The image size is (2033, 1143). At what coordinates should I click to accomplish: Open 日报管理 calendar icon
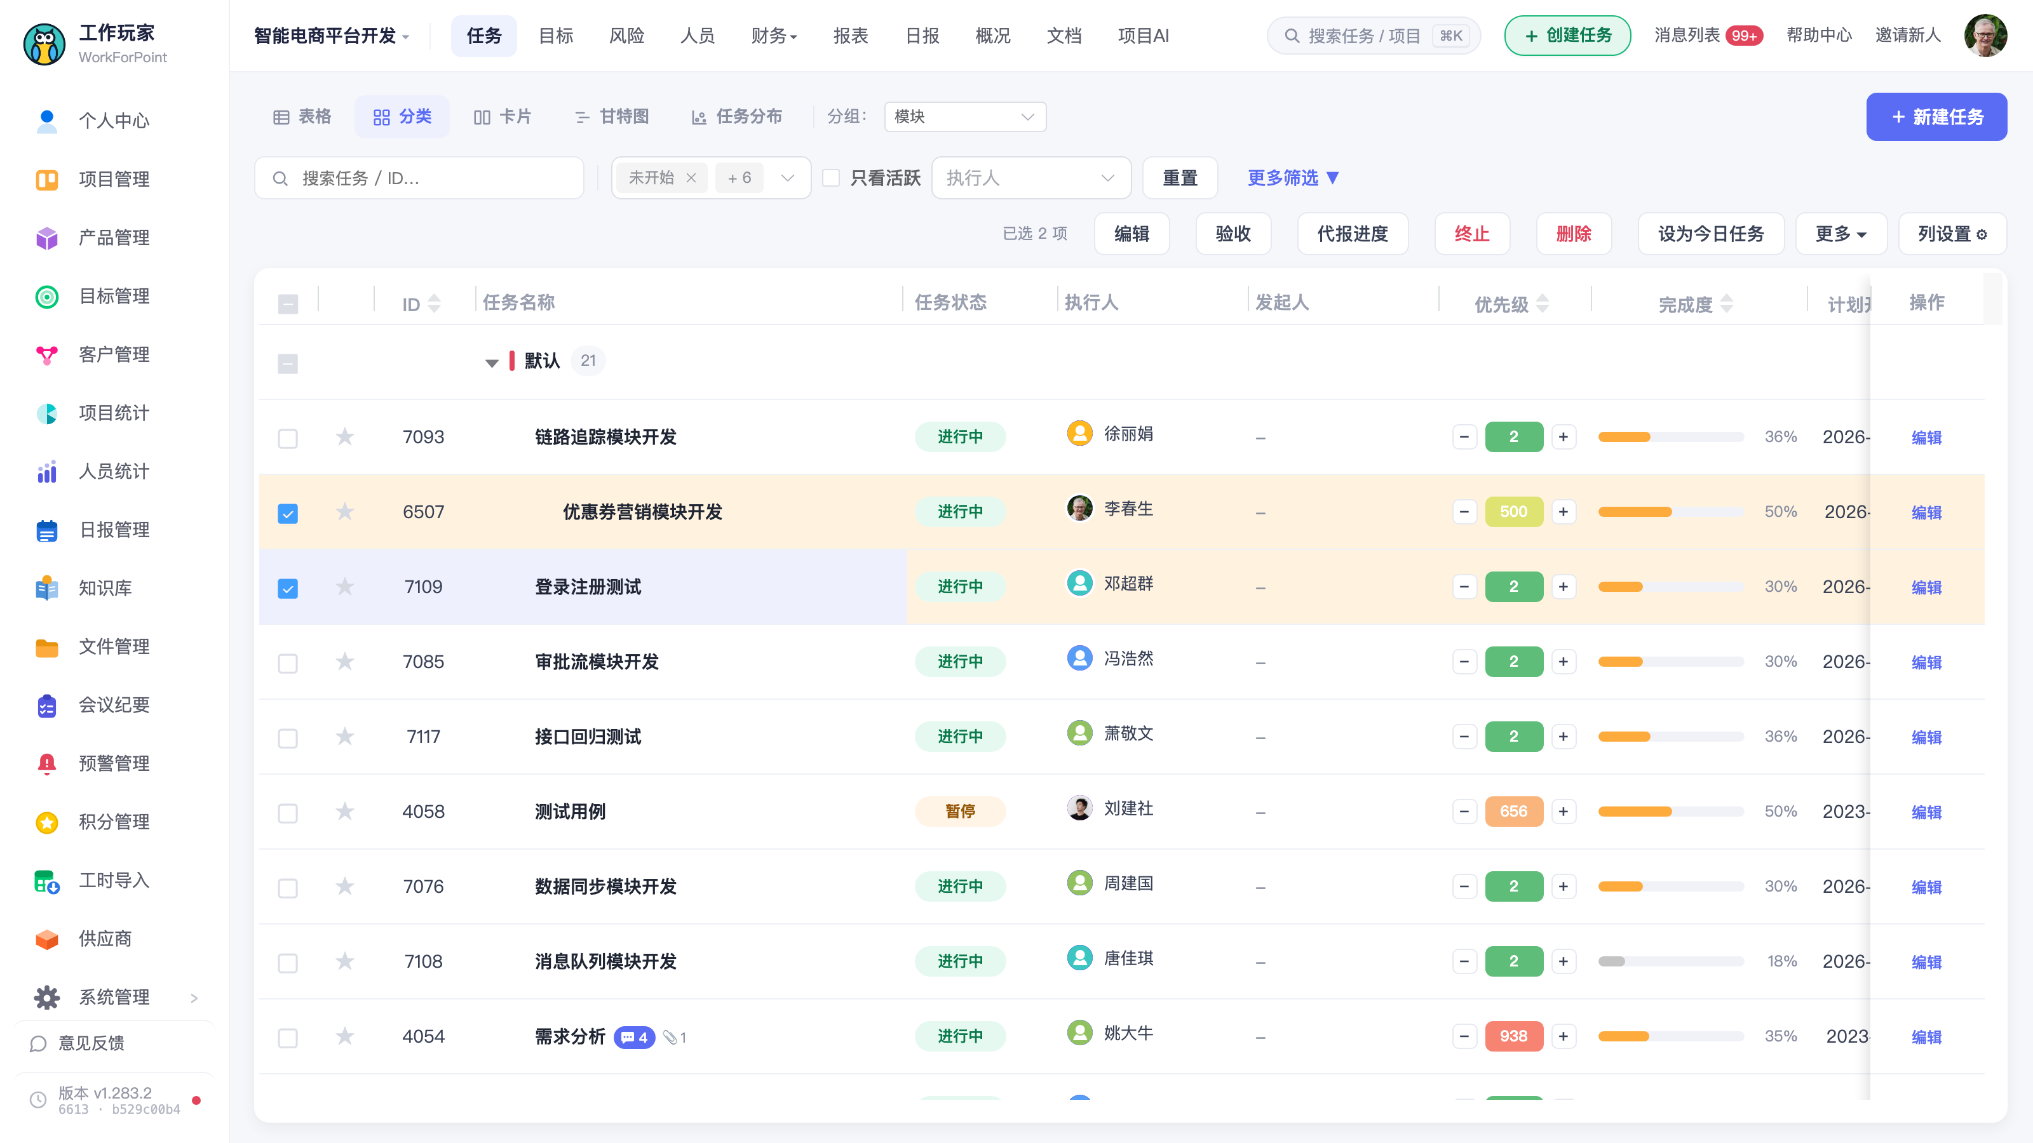pyautogui.click(x=46, y=530)
